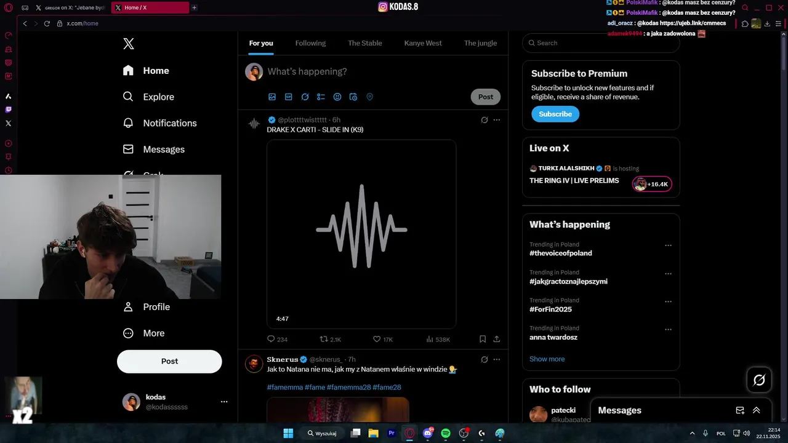Screen dimensions: 788x443
Task: Open the Home navigation item
Action: 146,71
